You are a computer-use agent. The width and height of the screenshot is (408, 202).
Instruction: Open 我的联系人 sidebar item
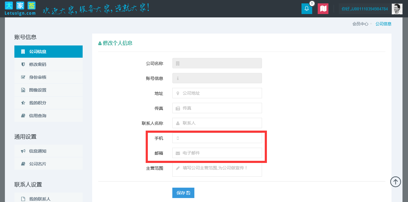tap(48, 199)
